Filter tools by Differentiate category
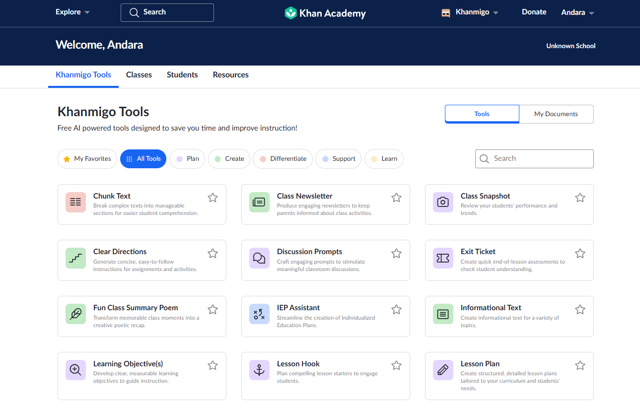640x410 pixels. [x=283, y=159]
